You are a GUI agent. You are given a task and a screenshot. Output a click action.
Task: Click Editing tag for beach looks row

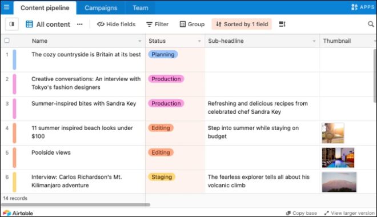tap(161, 128)
